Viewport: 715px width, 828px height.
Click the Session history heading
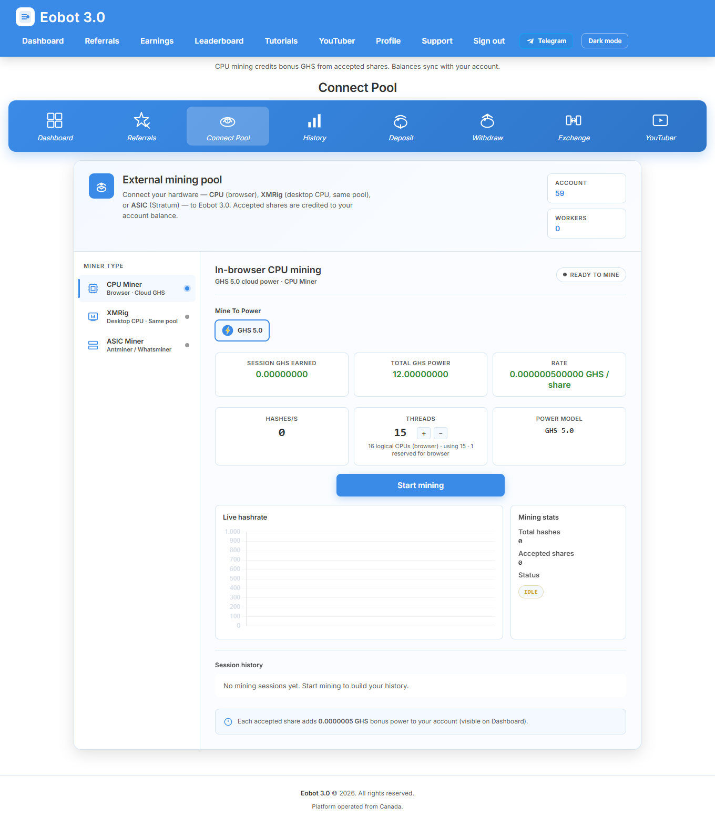pyautogui.click(x=239, y=665)
